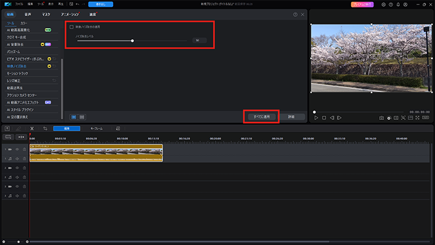
Task: Click the preview playback scrubber handle
Action: point(314,112)
